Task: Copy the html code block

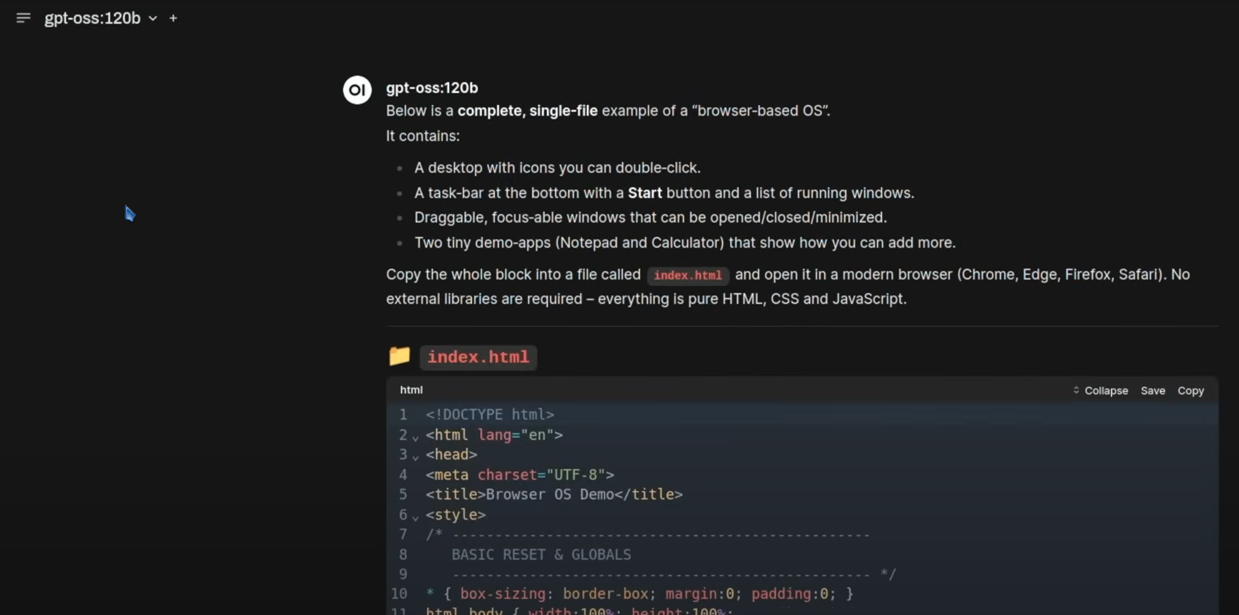Action: (1190, 390)
